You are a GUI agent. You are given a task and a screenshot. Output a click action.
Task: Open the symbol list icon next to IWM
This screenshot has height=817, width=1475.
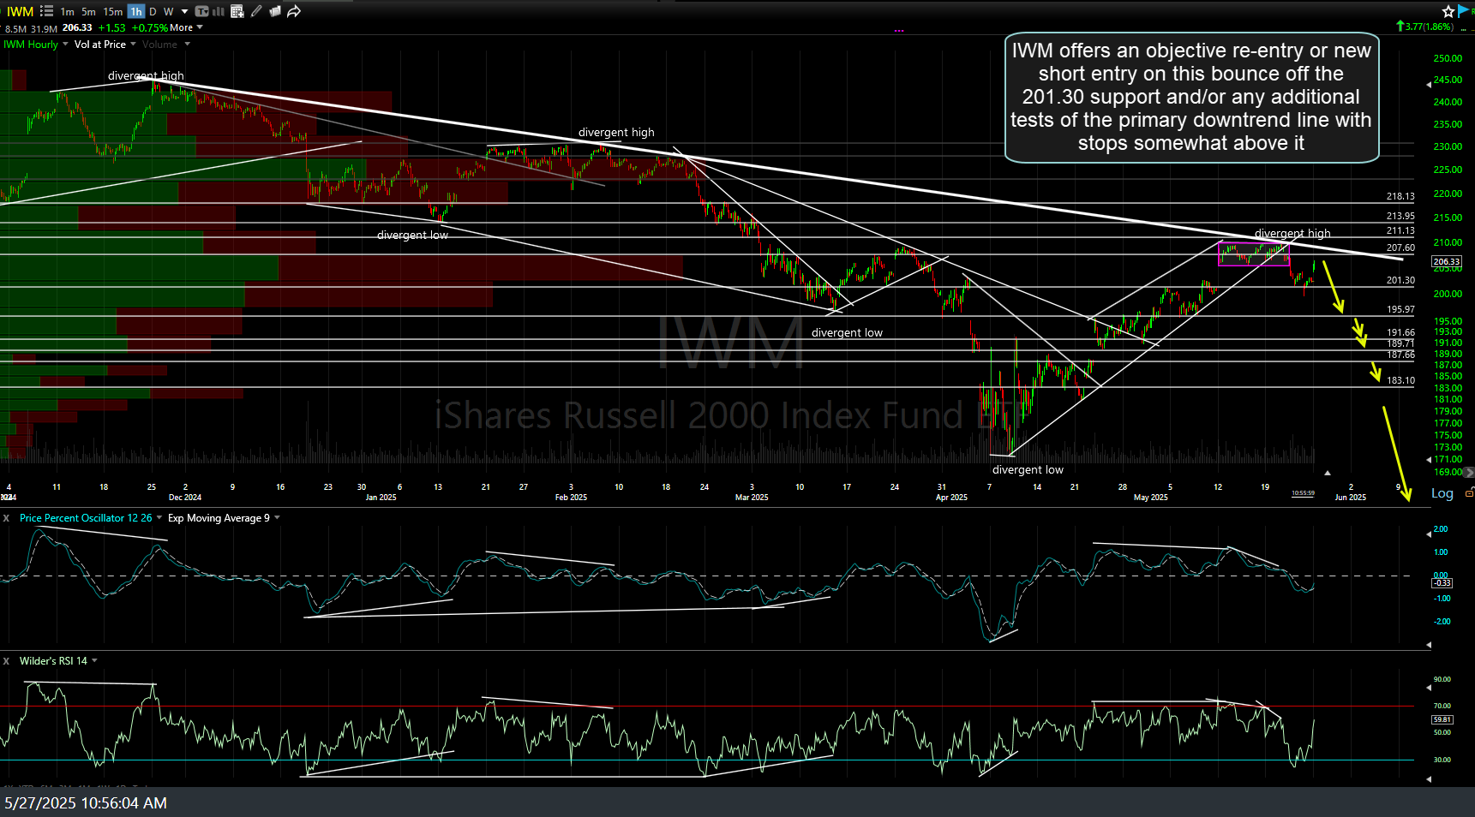46,11
